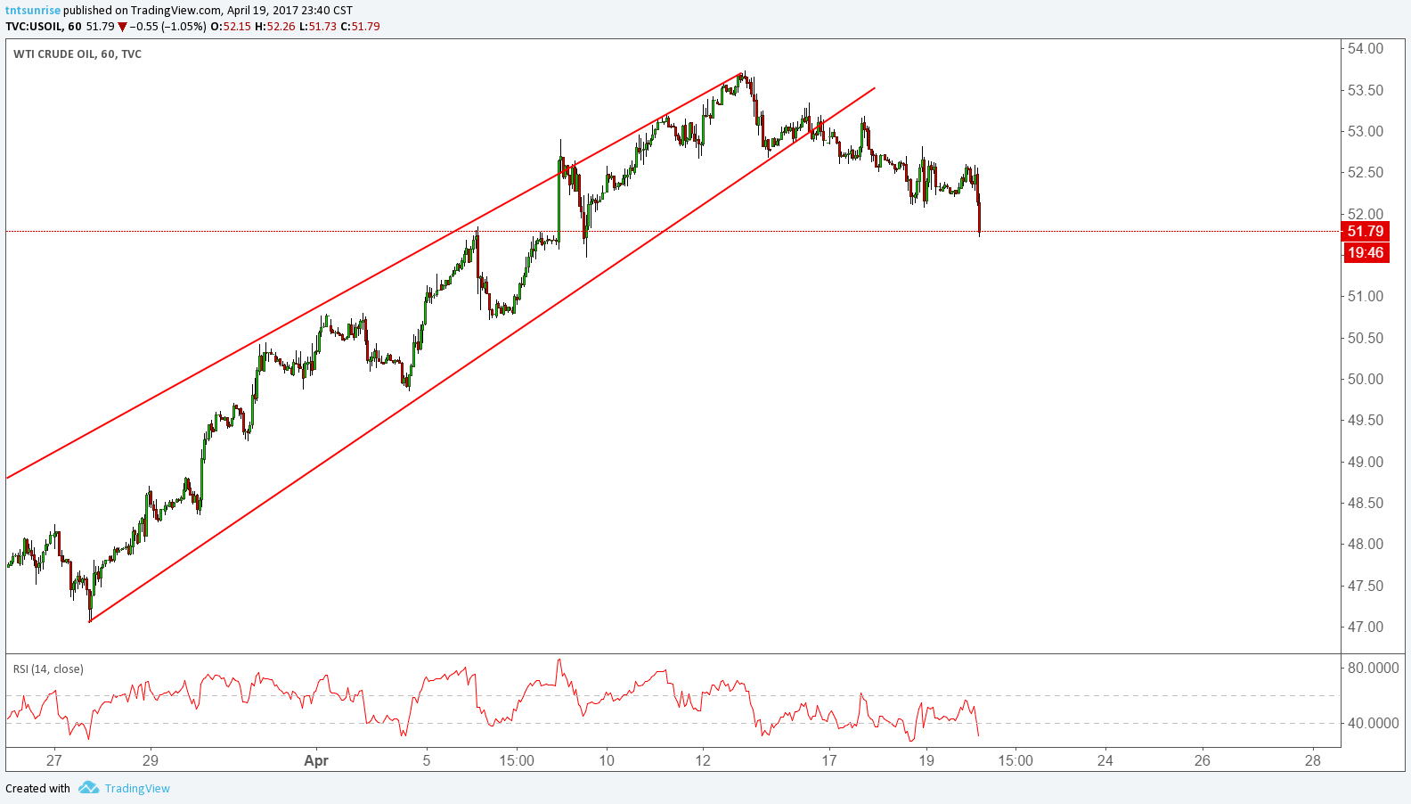Click the 53.00 price axis value
The height and width of the screenshot is (804, 1411).
coord(1366,131)
